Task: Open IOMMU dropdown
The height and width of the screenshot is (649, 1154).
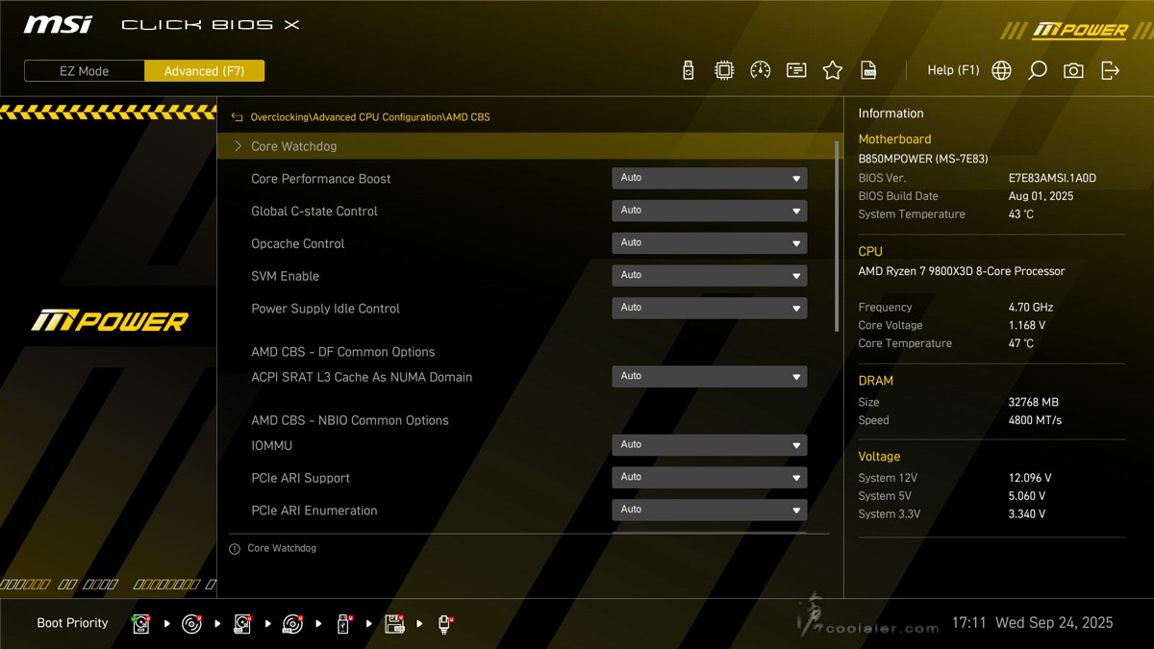Action: click(x=710, y=445)
